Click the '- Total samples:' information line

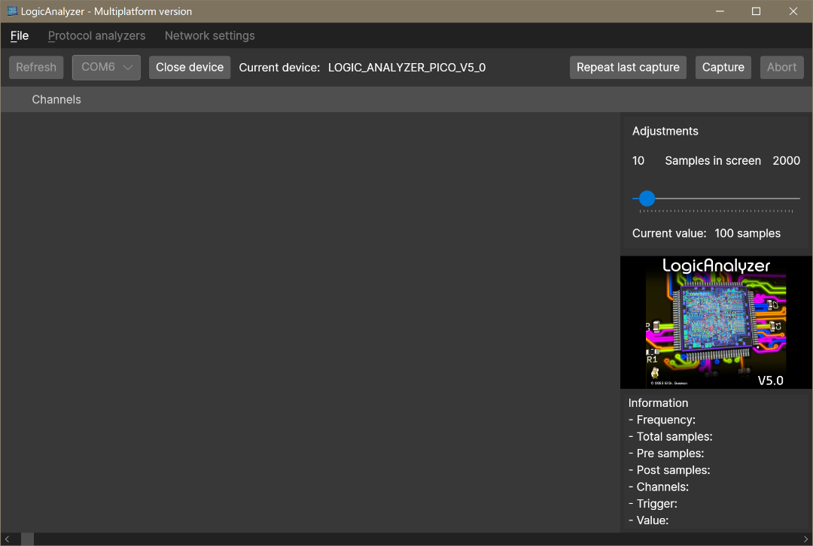(x=671, y=437)
